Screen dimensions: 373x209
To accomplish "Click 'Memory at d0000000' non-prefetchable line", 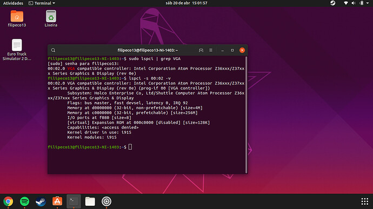I will point(135,107).
